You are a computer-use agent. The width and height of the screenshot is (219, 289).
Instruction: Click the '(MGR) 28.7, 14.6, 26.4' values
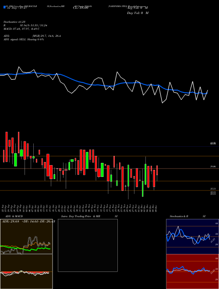(46, 36)
